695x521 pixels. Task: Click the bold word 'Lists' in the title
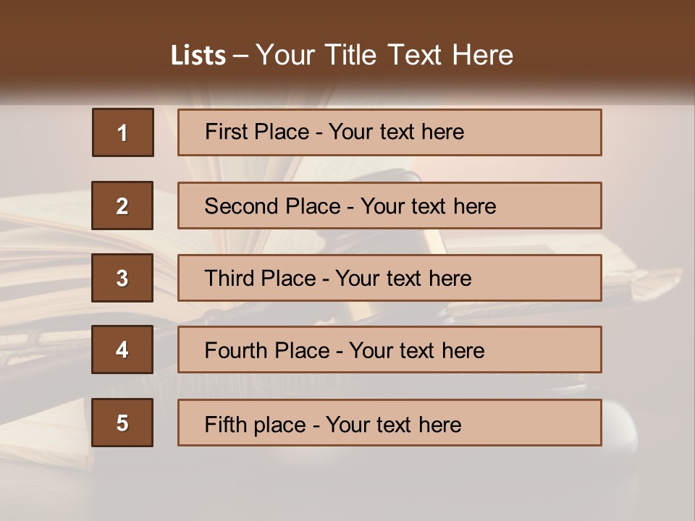(x=198, y=56)
